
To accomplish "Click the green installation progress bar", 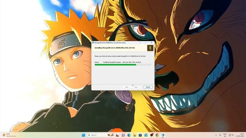I will 123,65.
